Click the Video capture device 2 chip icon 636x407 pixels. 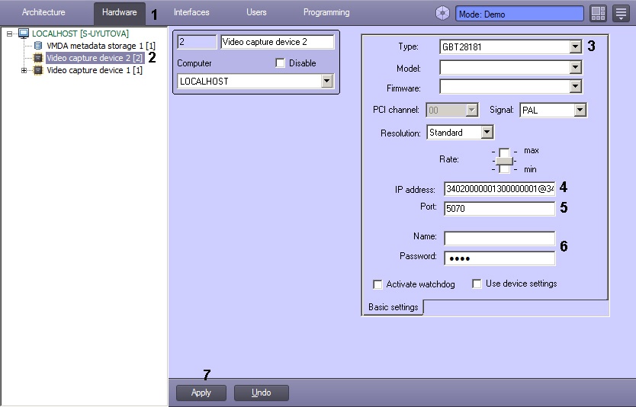[38, 58]
